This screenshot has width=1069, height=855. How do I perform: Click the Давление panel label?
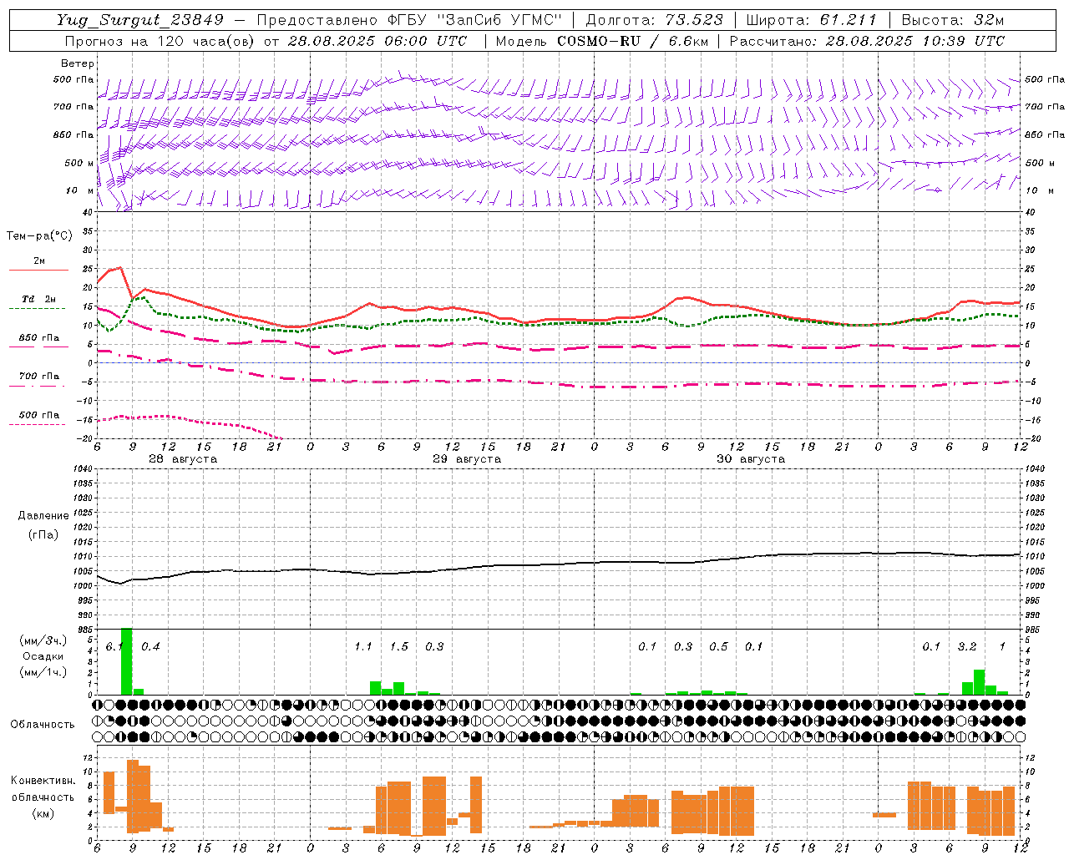pos(43,516)
